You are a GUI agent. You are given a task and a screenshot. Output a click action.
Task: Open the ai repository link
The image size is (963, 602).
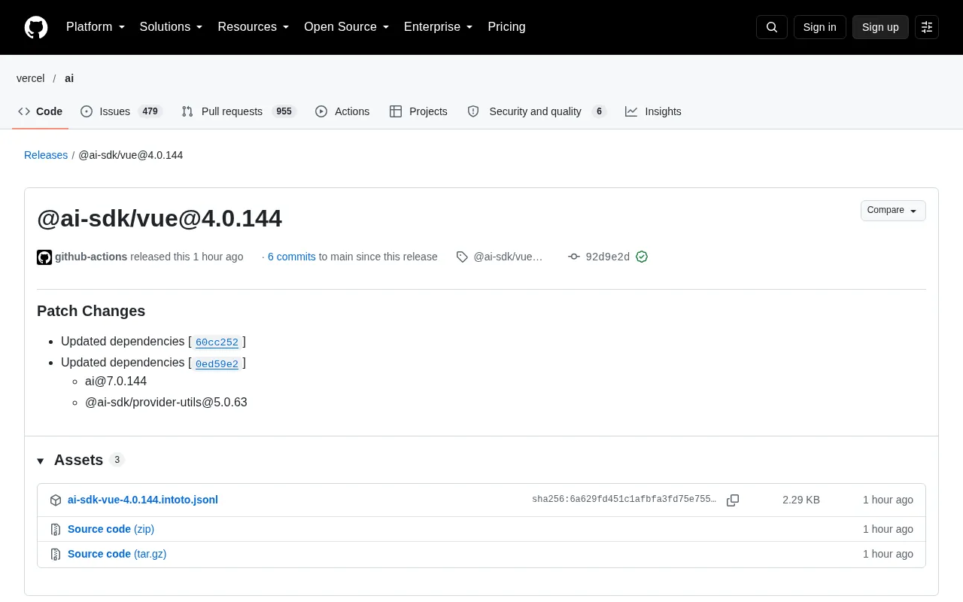tap(69, 78)
